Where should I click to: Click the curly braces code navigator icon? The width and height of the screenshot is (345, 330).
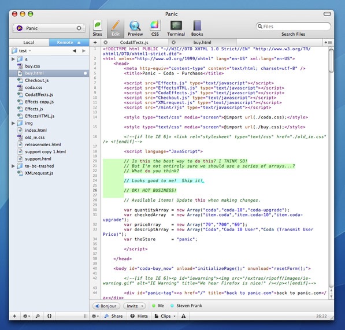tap(49, 316)
